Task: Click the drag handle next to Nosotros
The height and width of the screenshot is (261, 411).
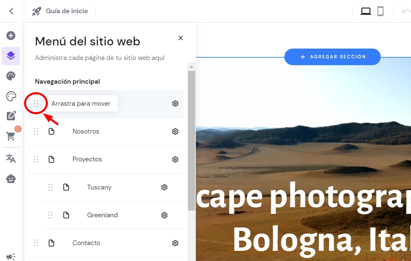Action: tap(36, 132)
